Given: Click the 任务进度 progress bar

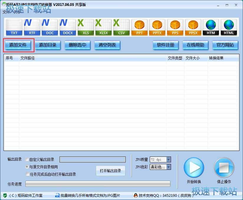Looking at the screenshot, I should coord(97,184).
